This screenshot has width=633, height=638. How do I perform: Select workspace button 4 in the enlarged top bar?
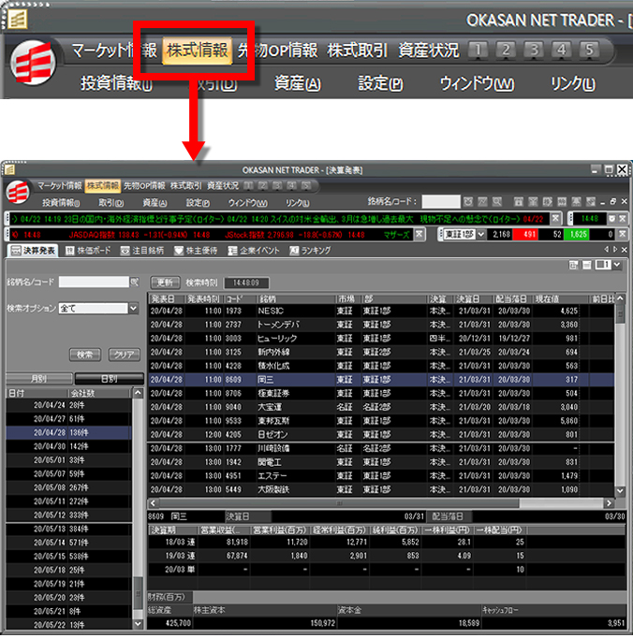click(561, 50)
